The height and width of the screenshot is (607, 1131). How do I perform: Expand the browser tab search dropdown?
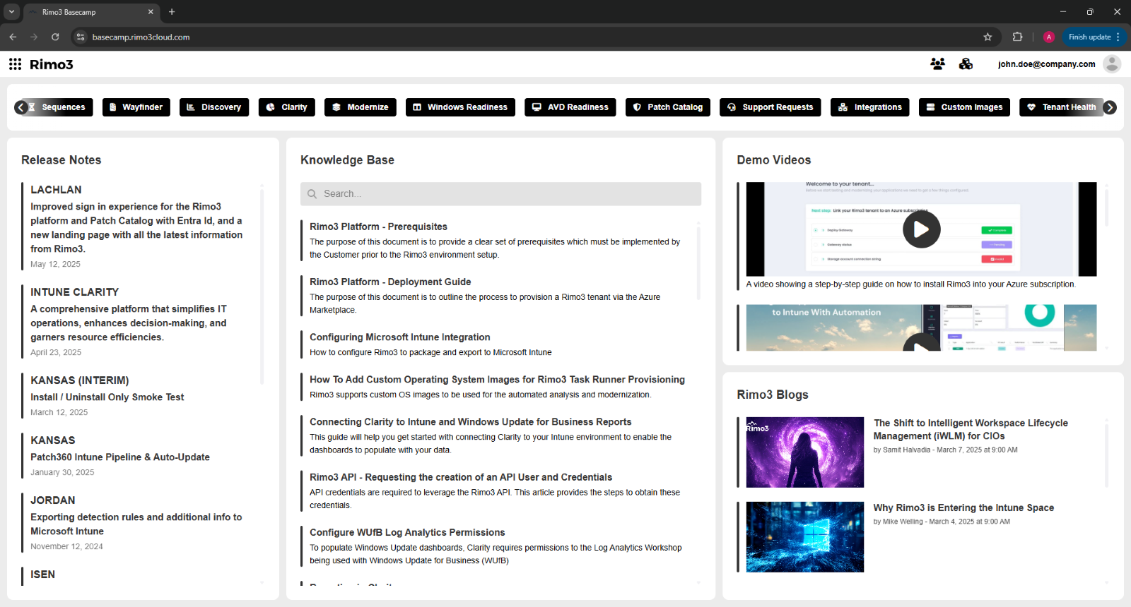coord(11,12)
